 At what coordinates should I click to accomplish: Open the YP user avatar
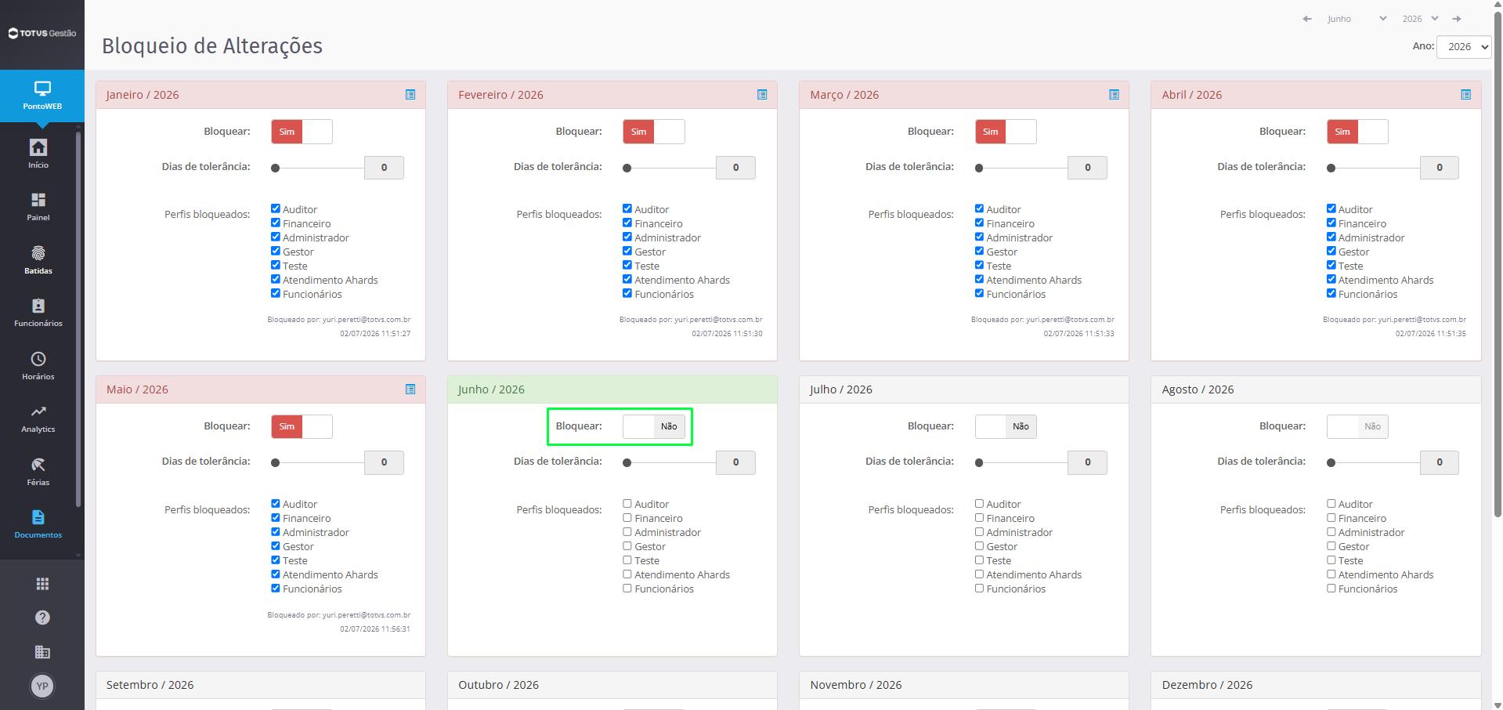click(x=42, y=686)
